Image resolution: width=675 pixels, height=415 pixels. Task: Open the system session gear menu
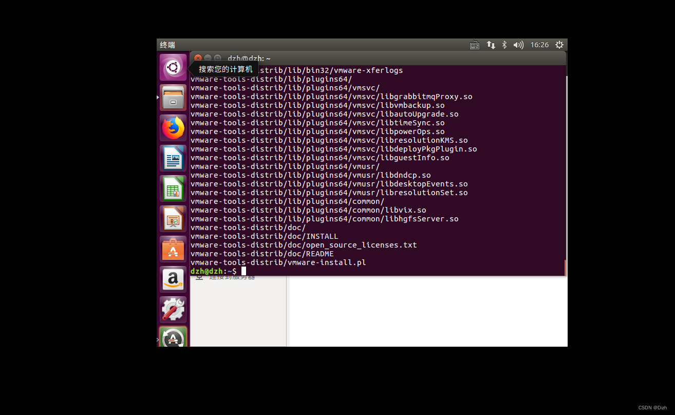click(x=559, y=45)
